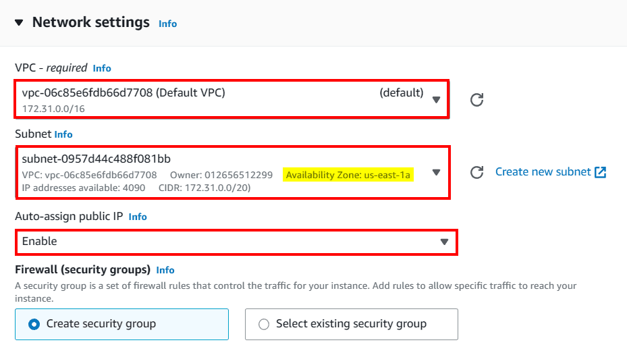Choose the Select existing security group option
The image size is (627, 353).
(264, 324)
